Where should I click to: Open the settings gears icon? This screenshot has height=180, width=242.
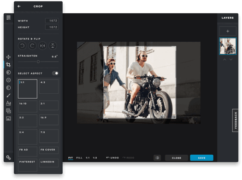click(8, 157)
